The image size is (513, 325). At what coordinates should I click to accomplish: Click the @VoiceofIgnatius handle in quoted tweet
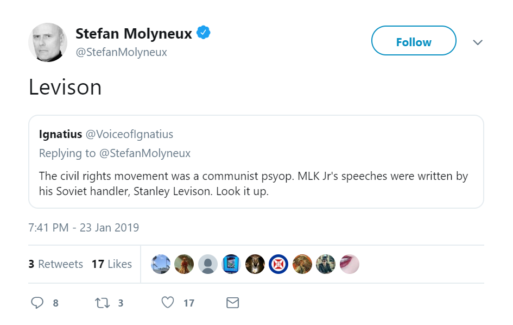point(130,134)
